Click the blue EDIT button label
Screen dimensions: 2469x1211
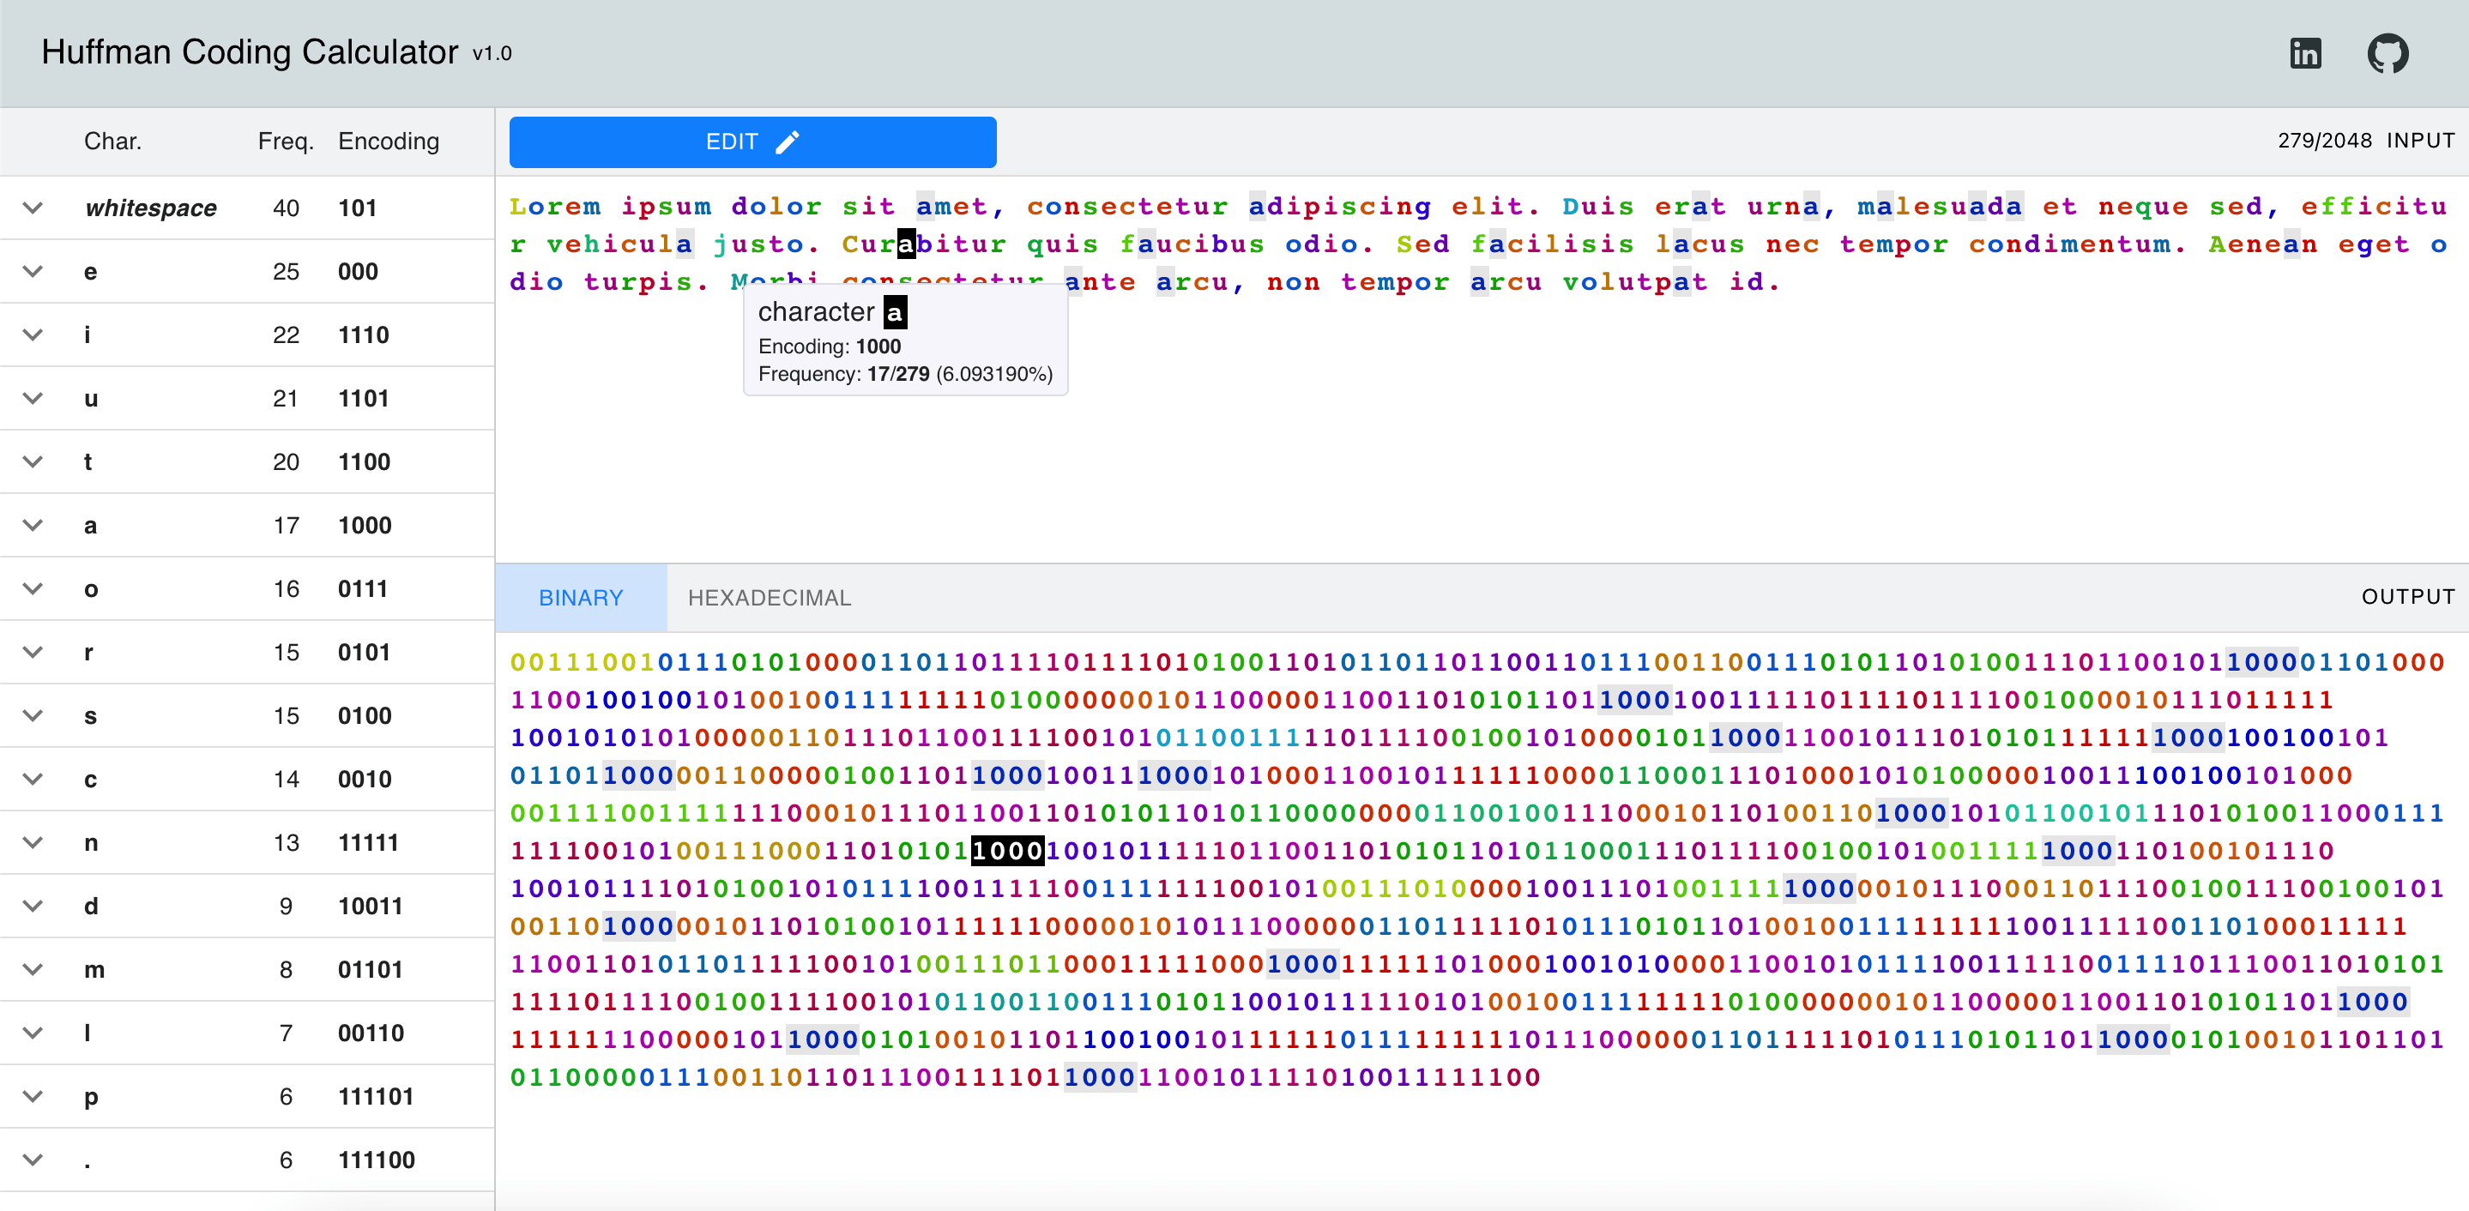coord(731,142)
